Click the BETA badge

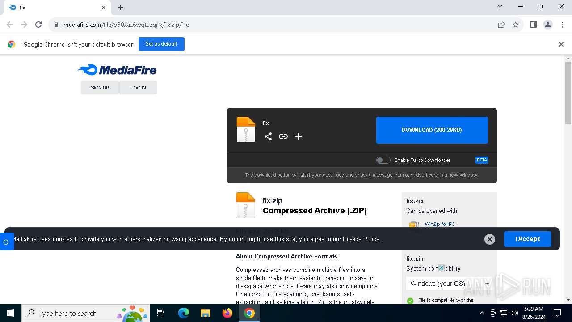coord(482,160)
